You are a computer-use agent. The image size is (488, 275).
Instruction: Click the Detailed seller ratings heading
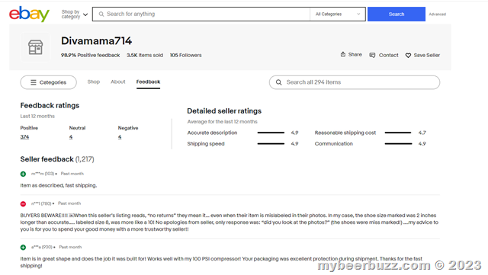pos(224,111)
